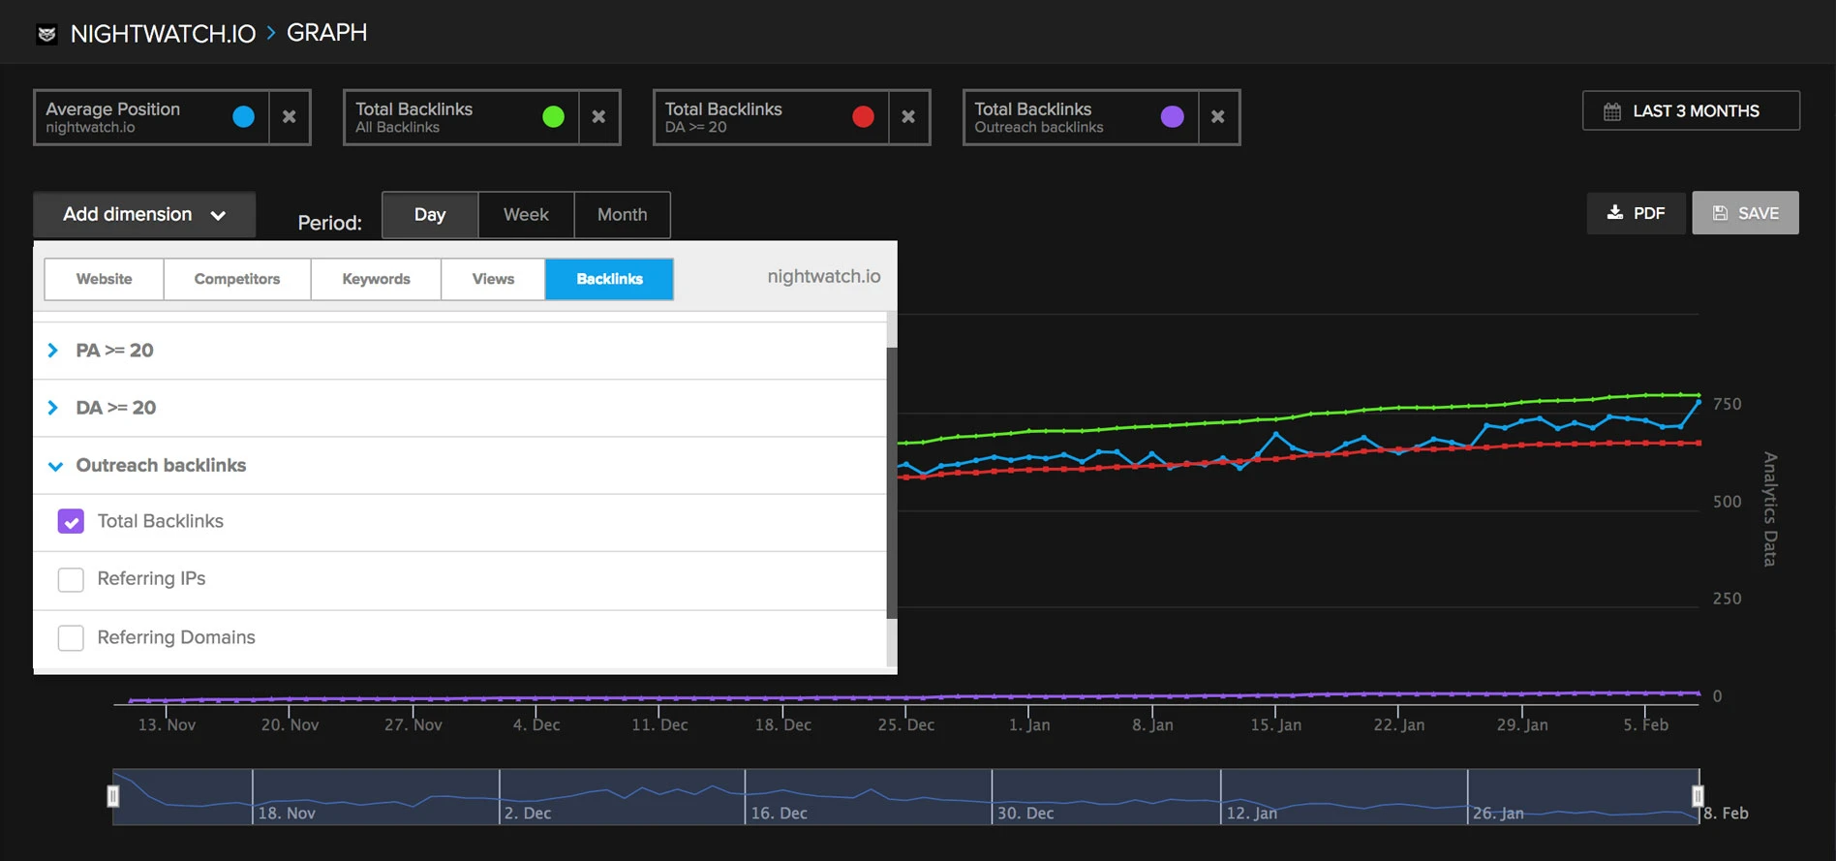This screenshot has height=861, width=1836.
Task: Switch to the Keywords tab
Action: [376, 279]
